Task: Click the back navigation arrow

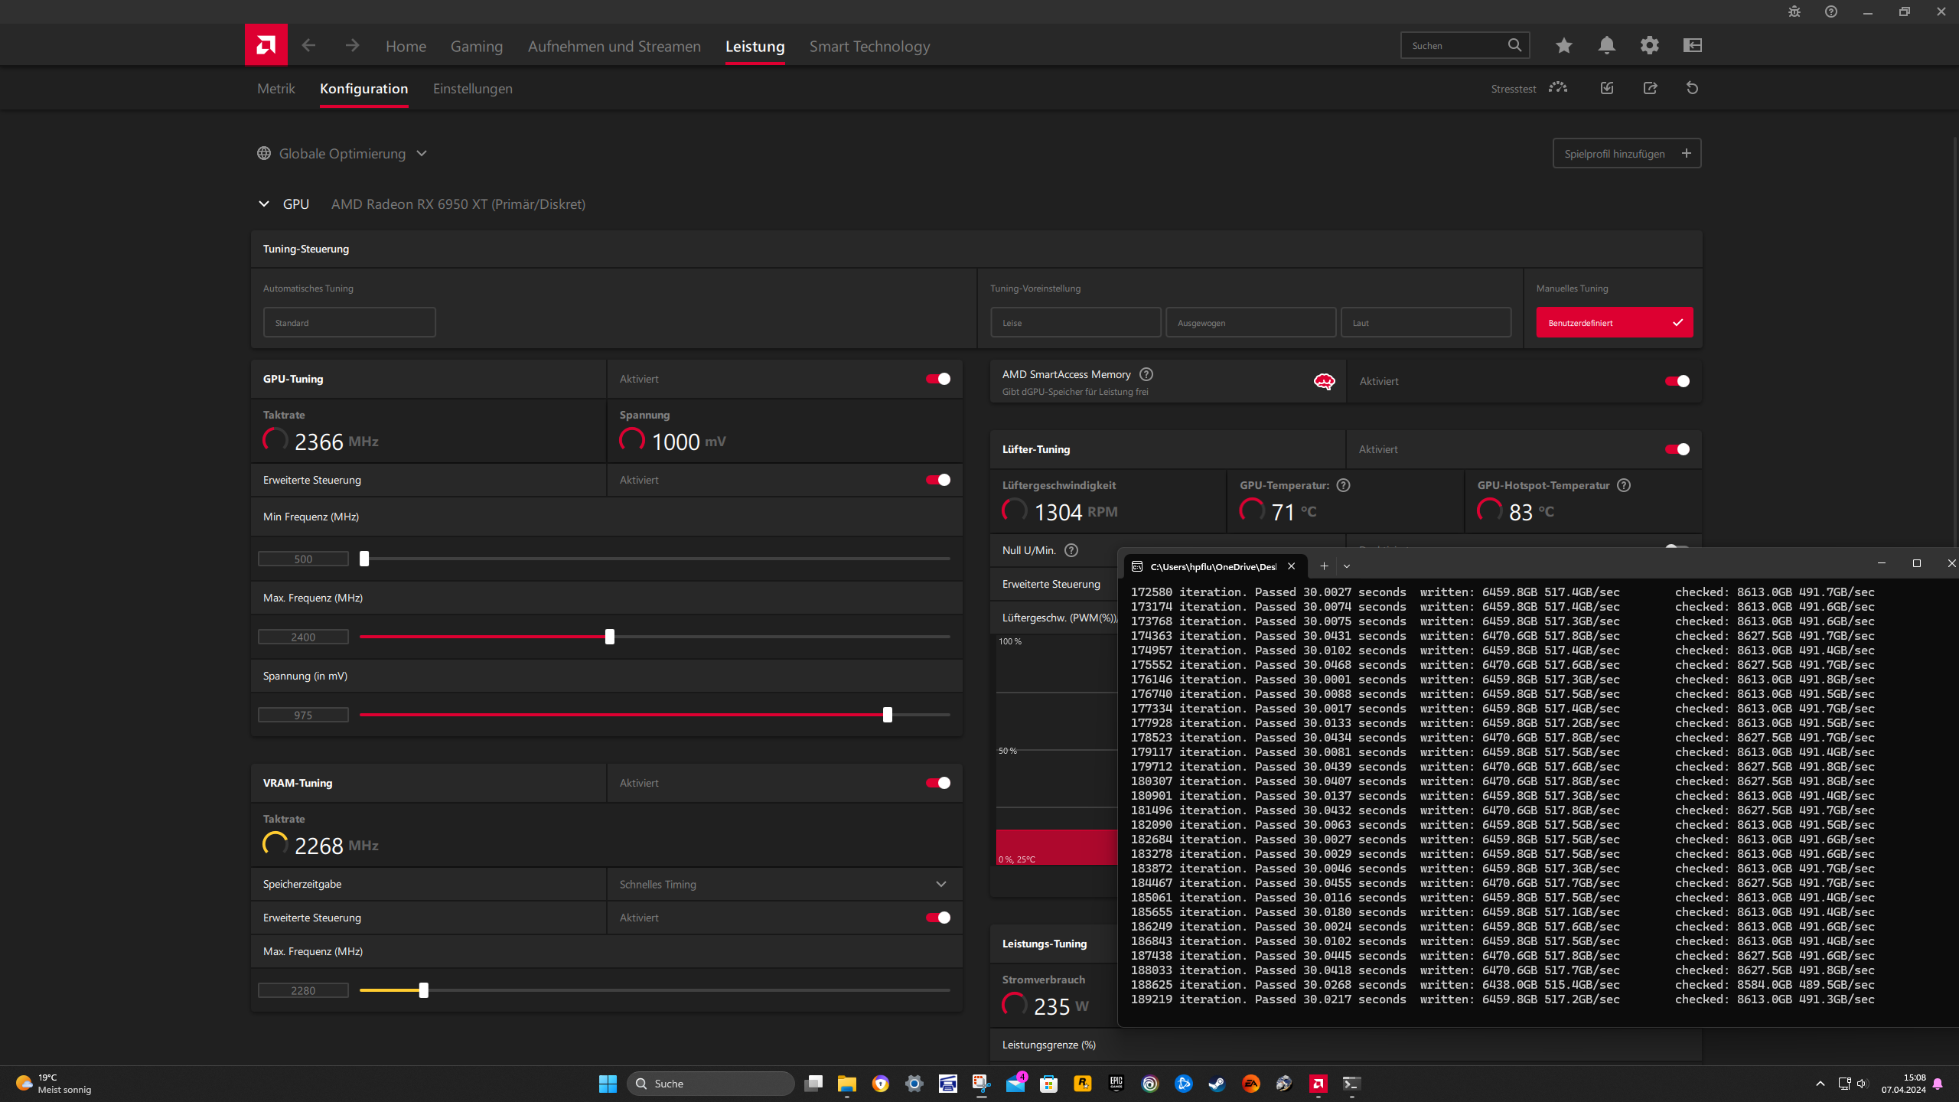Action: 308,46
